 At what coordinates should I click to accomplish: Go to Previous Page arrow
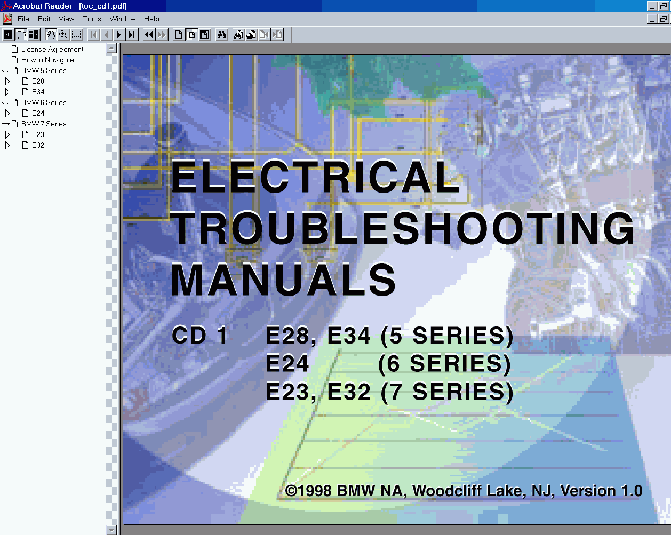pos(106,35)
